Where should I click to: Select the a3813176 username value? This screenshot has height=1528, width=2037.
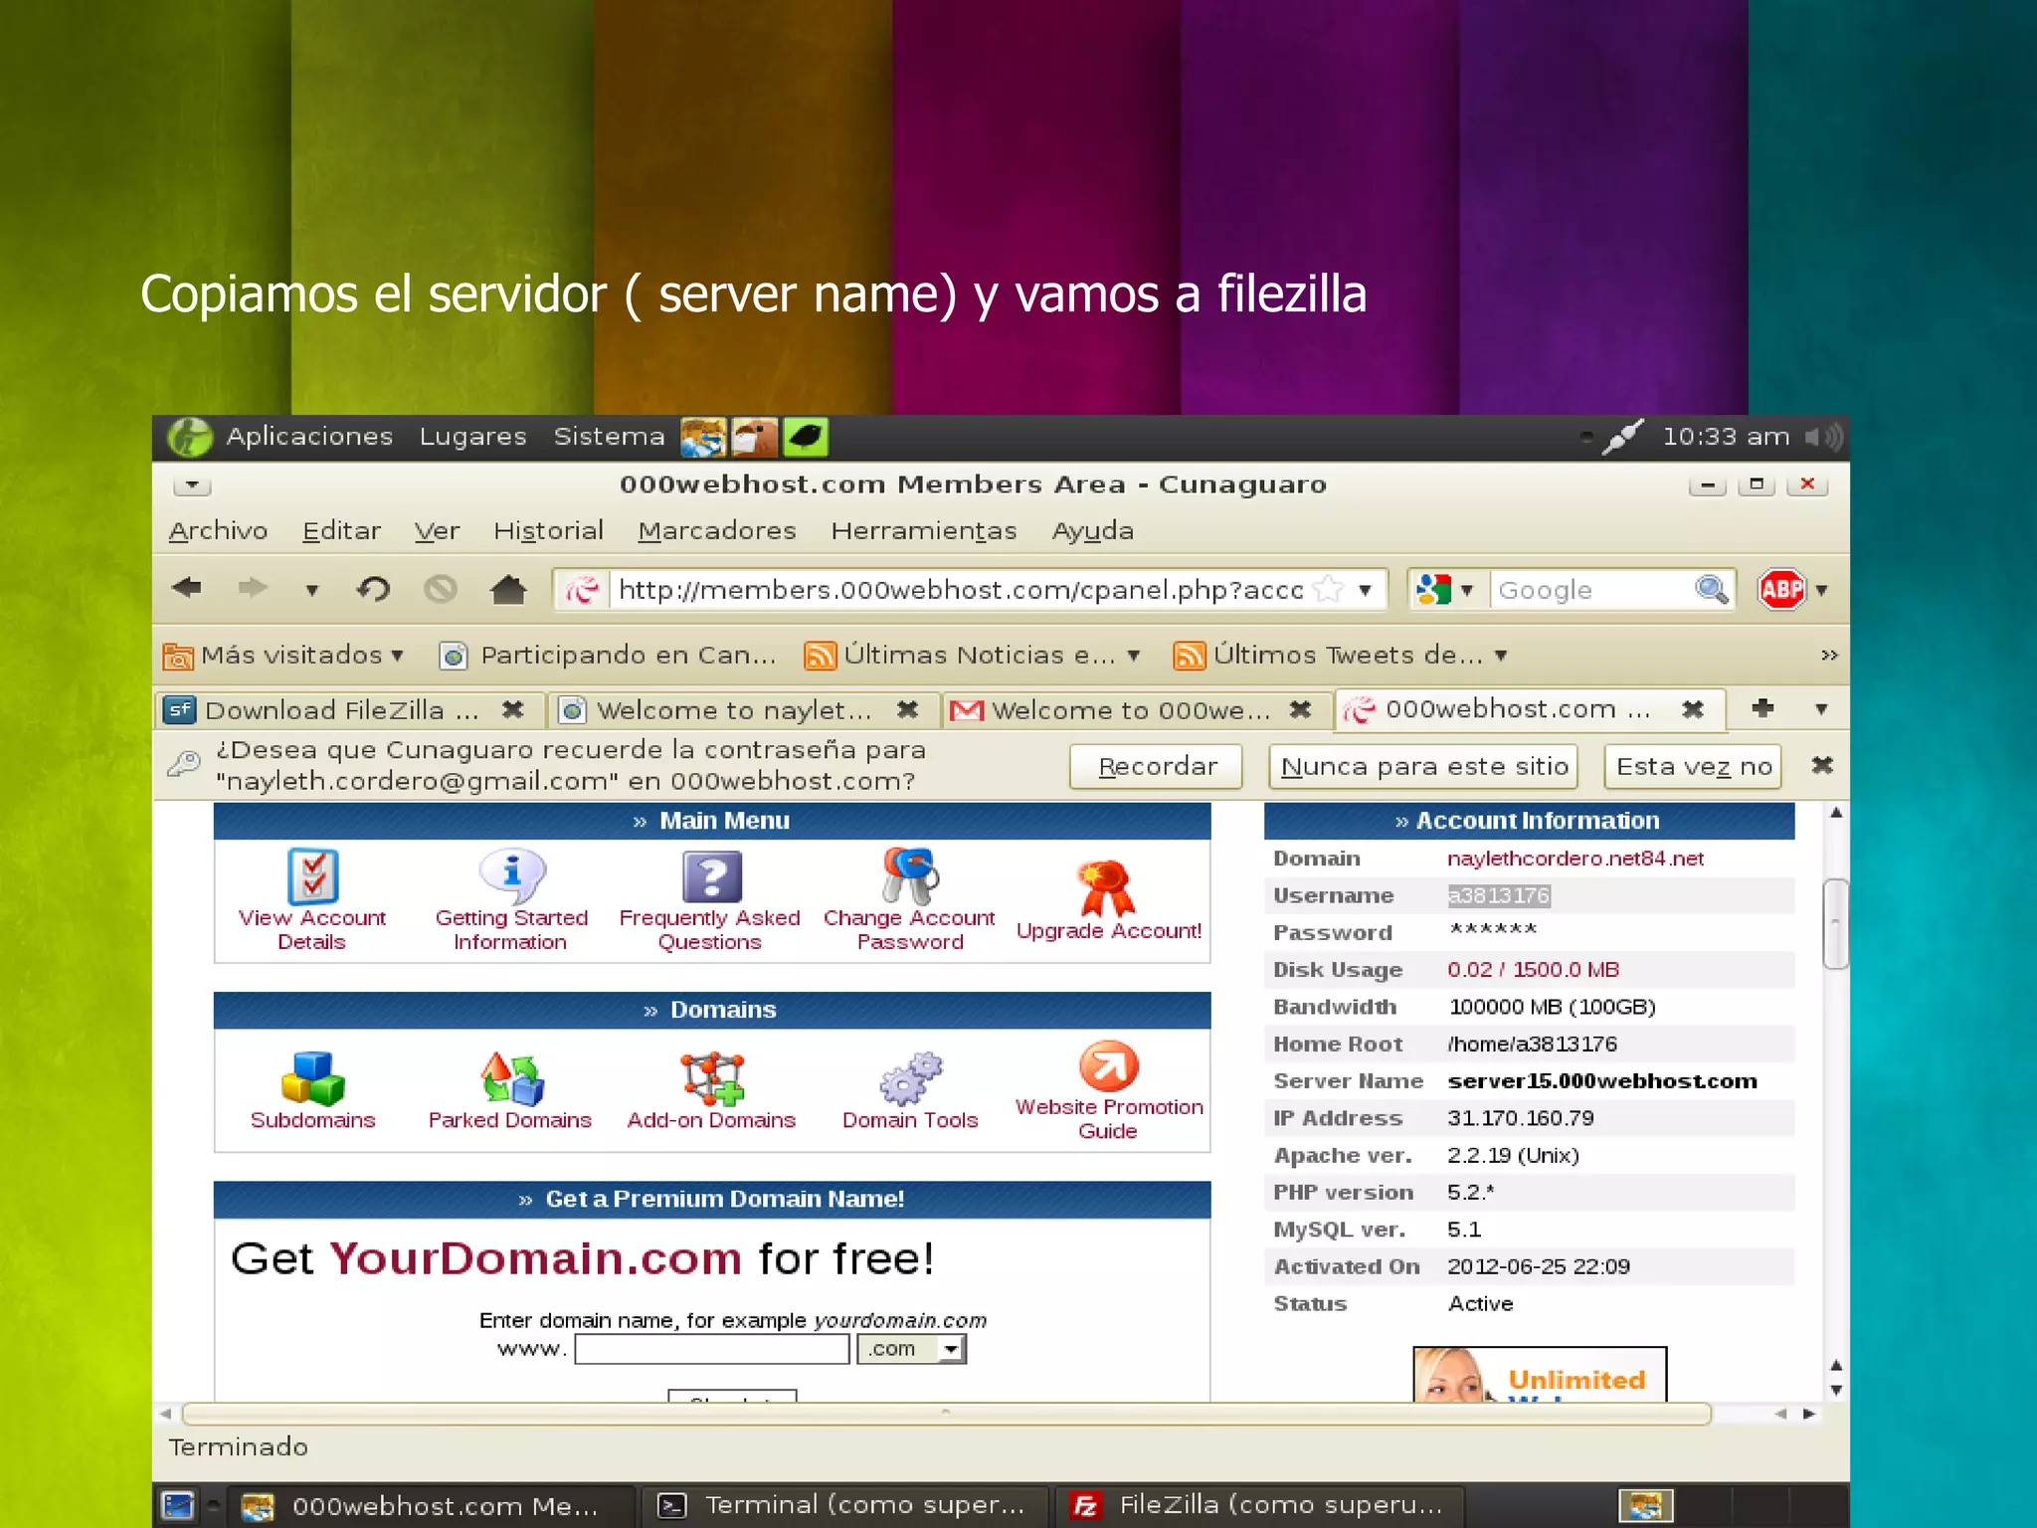[x=1498, y=895]
